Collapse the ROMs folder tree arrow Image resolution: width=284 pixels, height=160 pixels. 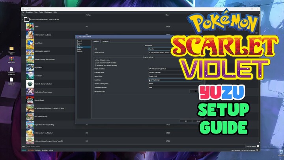coord(22,19)
